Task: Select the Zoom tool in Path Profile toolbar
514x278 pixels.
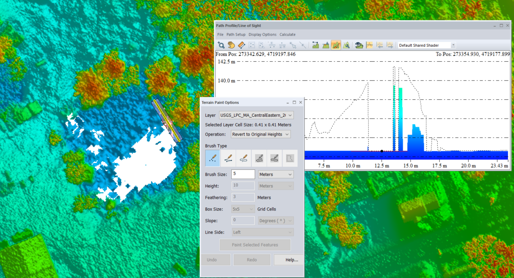Action: [x=221, y=45]
